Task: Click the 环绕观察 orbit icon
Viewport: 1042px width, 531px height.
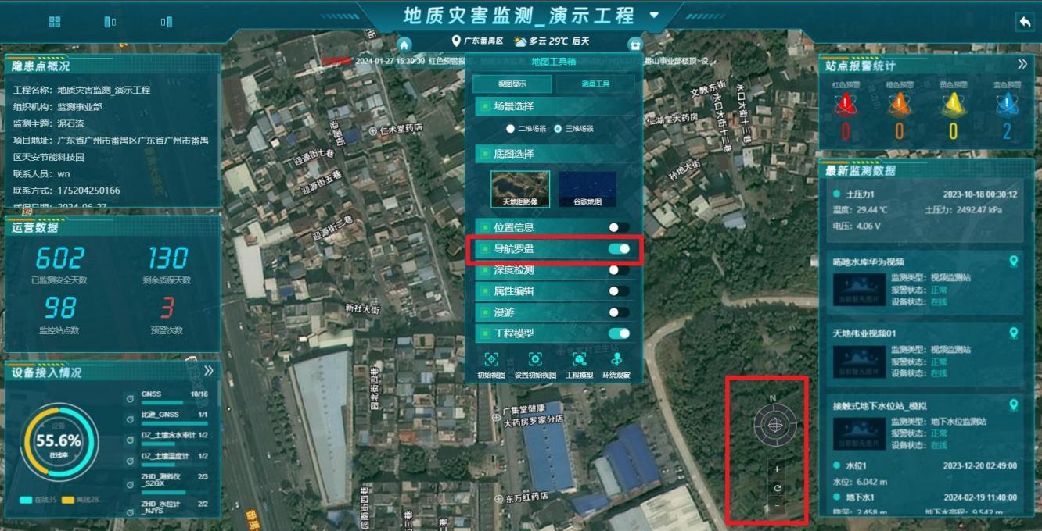Action: pos(617,359)
